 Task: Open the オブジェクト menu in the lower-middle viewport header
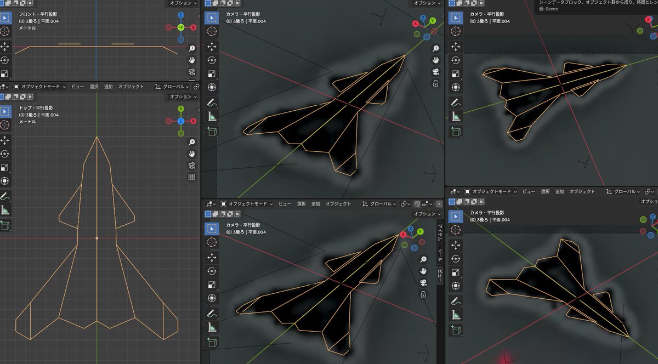[x=338, y=203]
